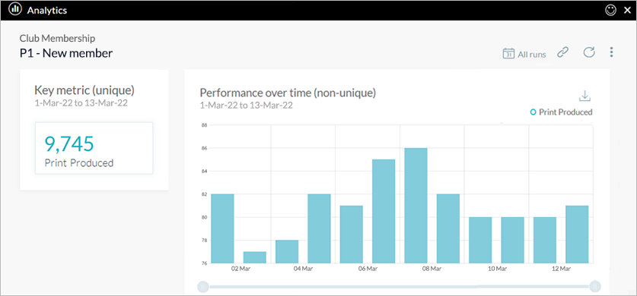Select the 9,745 Print Produced metric card
The height and width of the screenshot is (296, 637).
[x=94, y=148]
